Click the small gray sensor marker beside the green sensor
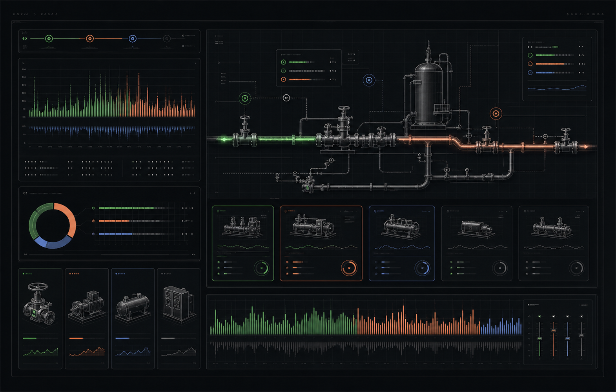 point(286,98)
